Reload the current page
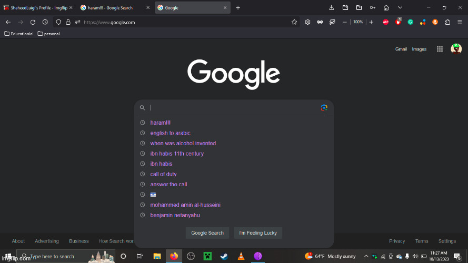Image resolution: width=468 pixels, height=263 pixels. 33,22
